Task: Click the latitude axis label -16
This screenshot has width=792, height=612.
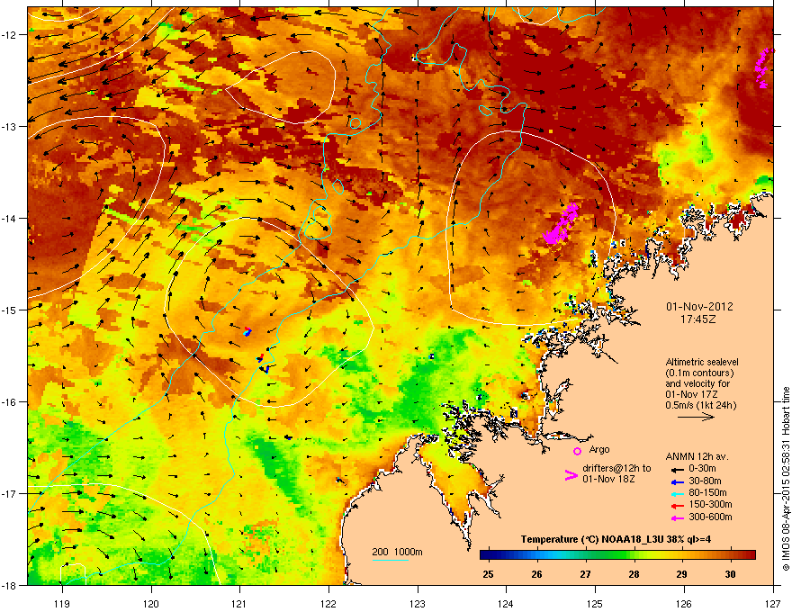Action: coord(8,402)
